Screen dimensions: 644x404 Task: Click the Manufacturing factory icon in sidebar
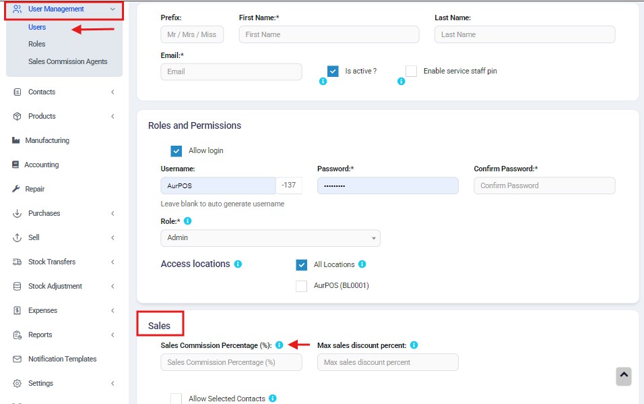16,140
